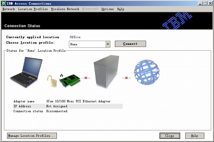
Task: Click the red X between adapter and server
Action: [86, 78]
